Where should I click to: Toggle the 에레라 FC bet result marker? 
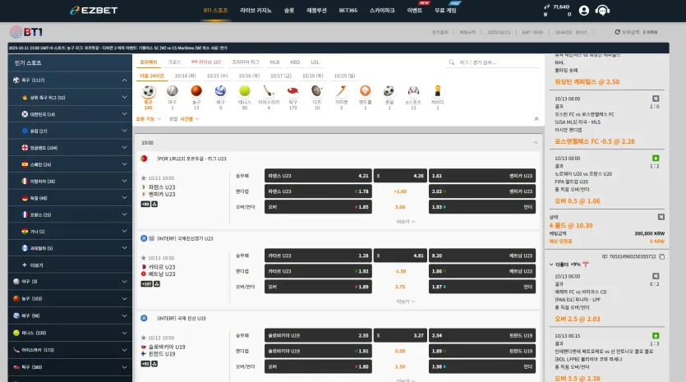[x=656, y=277]
